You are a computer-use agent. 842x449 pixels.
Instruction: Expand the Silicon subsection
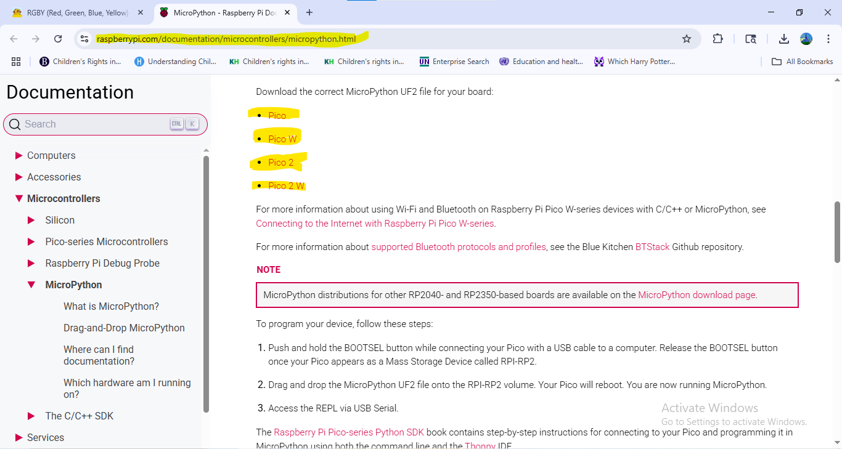tap(31, 220)
